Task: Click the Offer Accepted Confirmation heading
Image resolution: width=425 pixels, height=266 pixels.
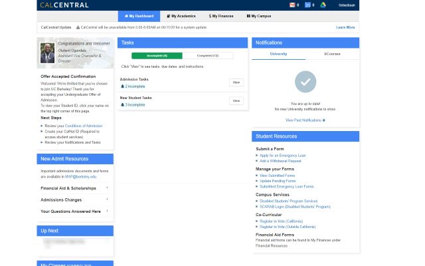Action: point(68,76)
